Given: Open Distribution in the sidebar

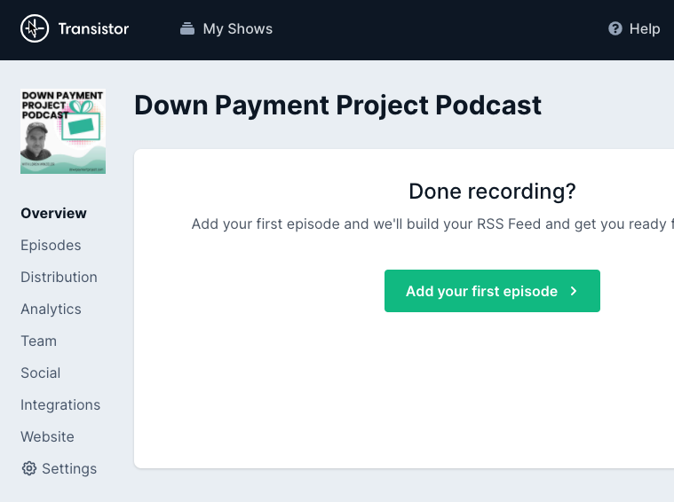Looking at the screenshot, I should click(59, 277).
